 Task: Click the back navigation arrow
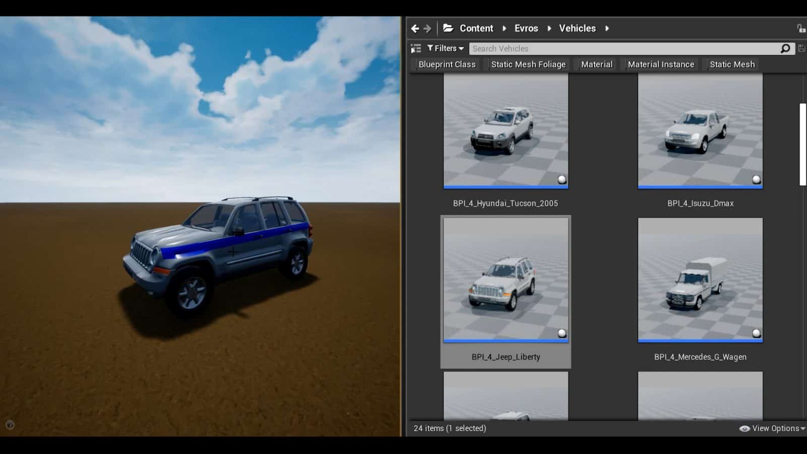[x=414, y=28]
